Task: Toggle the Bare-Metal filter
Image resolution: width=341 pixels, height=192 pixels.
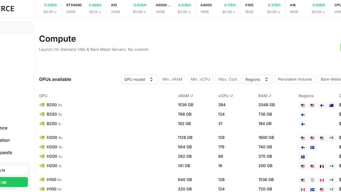Action: 330,79
